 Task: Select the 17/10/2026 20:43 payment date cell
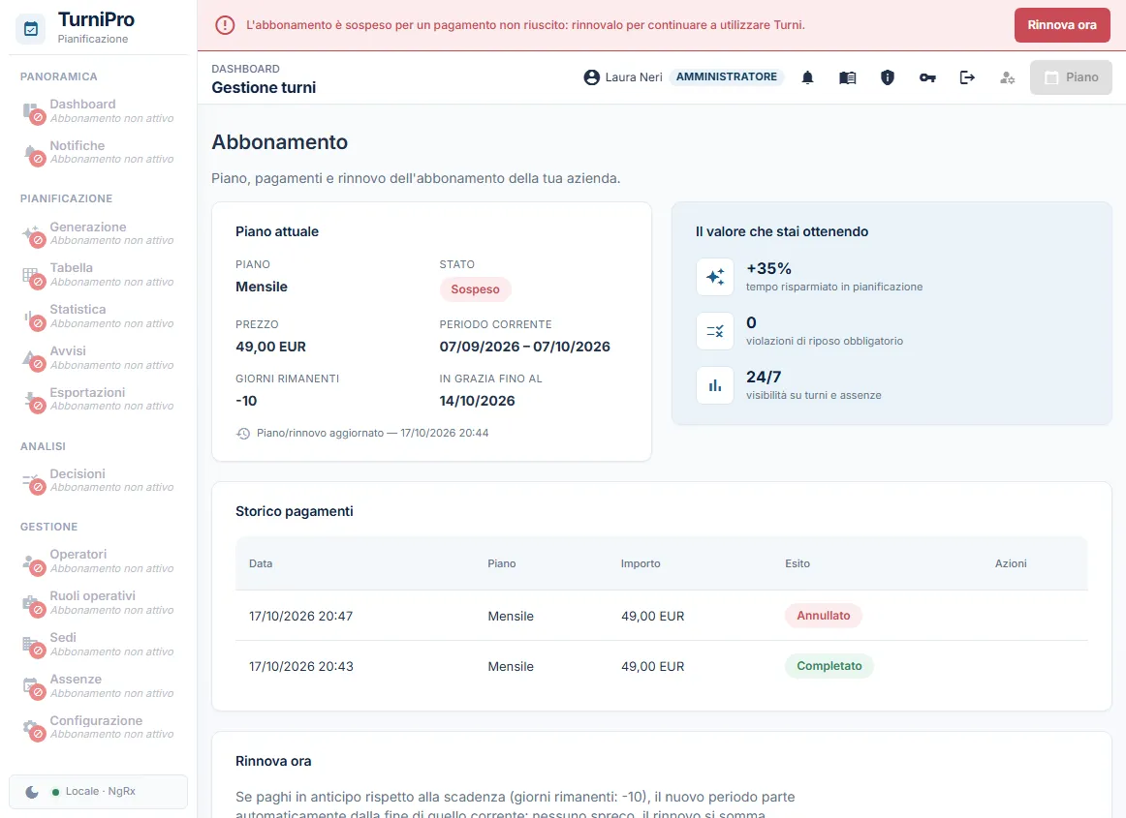tap(301, 667)
